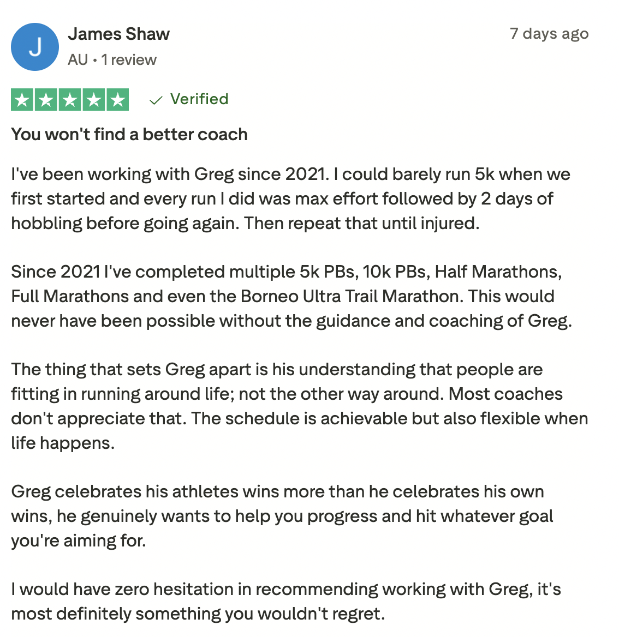Click the first green rating star
Viewport: 619px width, 637px height.
[x=22, y=99]
